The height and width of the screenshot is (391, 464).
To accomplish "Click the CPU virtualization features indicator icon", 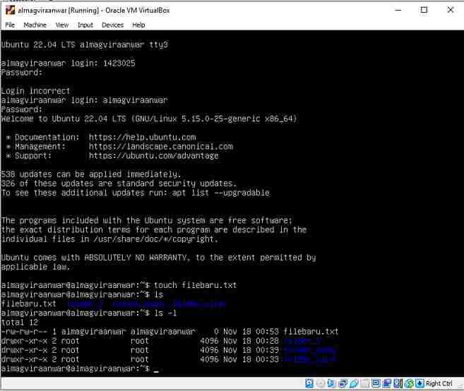I will pyautogui.click(x=398, y=383).
